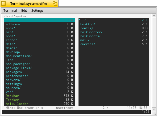This screenshot has height=116, width=157.
Task: Click the window zoom icon in title tab
Action: 55,3
